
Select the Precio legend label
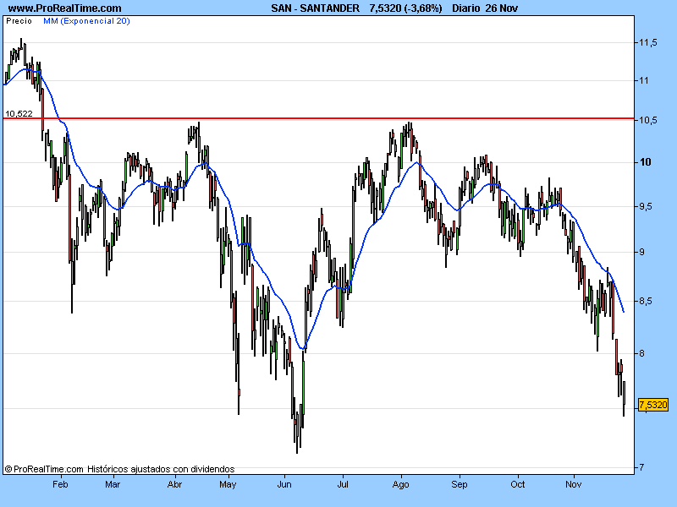(19, 20)
